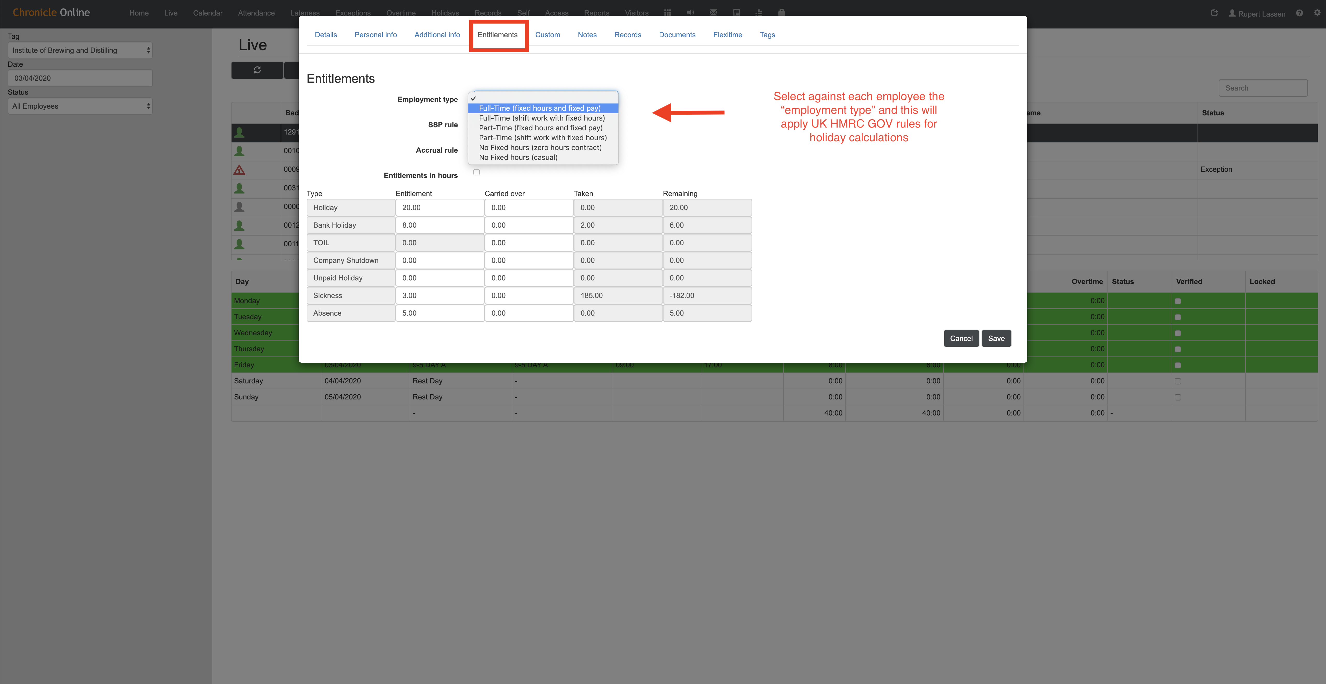Viewport: 1326px width, 684px height.
Task: Click the lock icon in top bar
Action: (782, 12)
